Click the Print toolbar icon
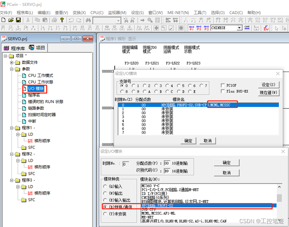 click(54, 20)
